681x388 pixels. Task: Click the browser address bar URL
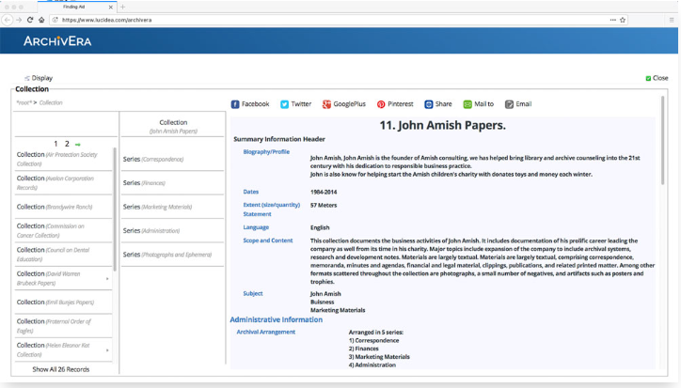click(107, 20)
